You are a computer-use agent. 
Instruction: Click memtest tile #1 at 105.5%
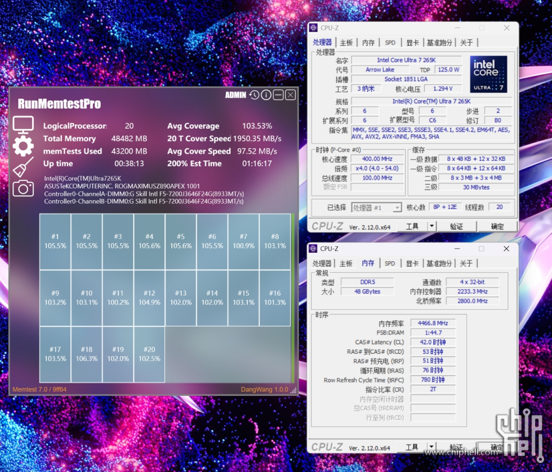coord(55,242)
